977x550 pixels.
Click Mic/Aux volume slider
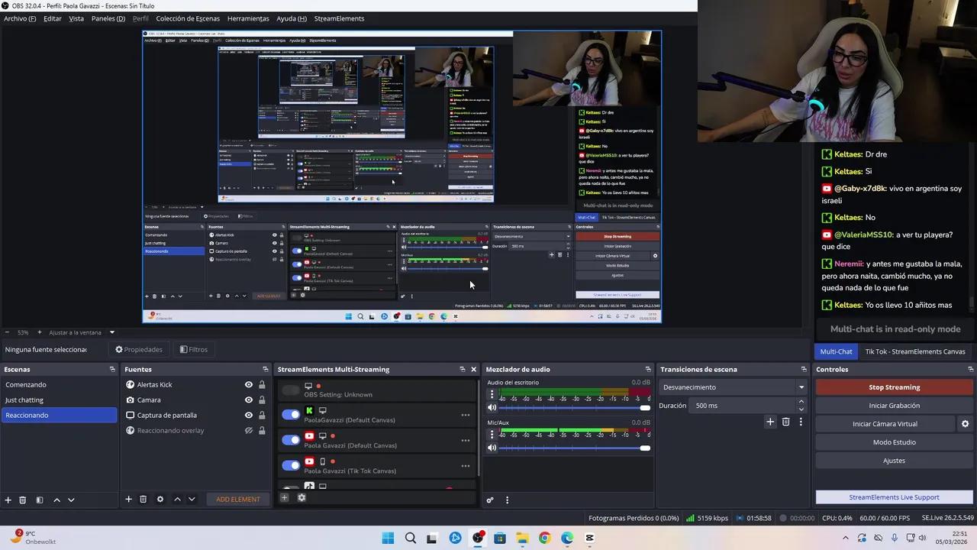pos(575,448)
